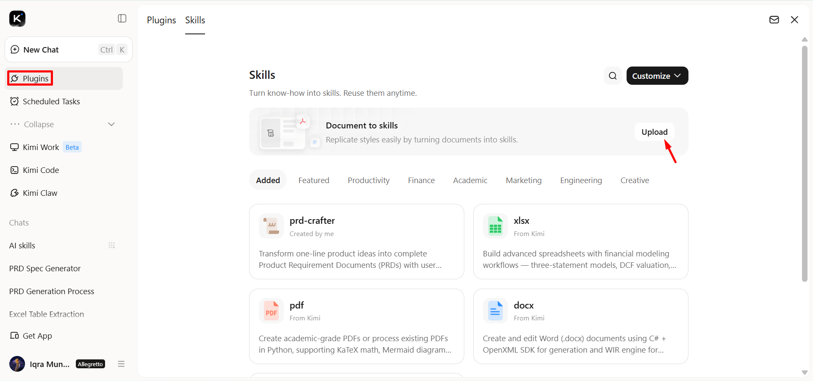Click the three-dots Collapse icon
The width and height of the screenshot is (813, 381).
(15, 124)
